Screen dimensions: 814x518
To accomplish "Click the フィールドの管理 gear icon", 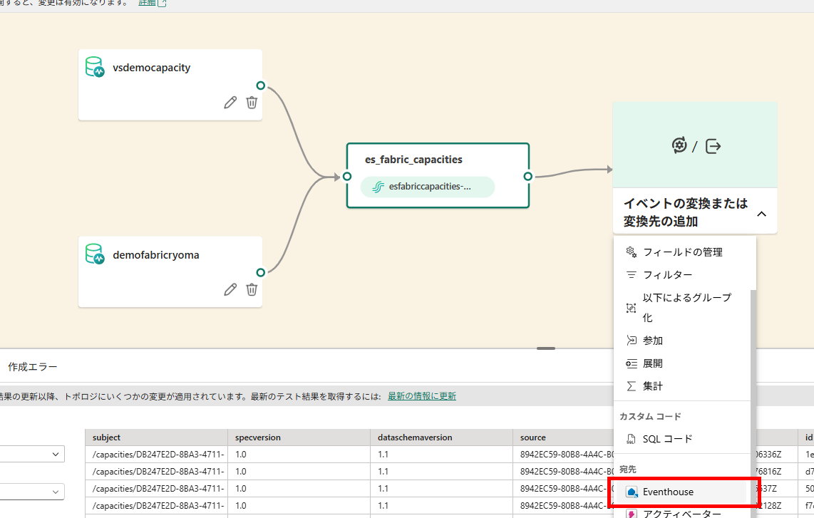I will pos(632,252).
